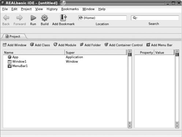Click the Add Bookmark icon
The image size is (182, 137).
click(63, 18)
